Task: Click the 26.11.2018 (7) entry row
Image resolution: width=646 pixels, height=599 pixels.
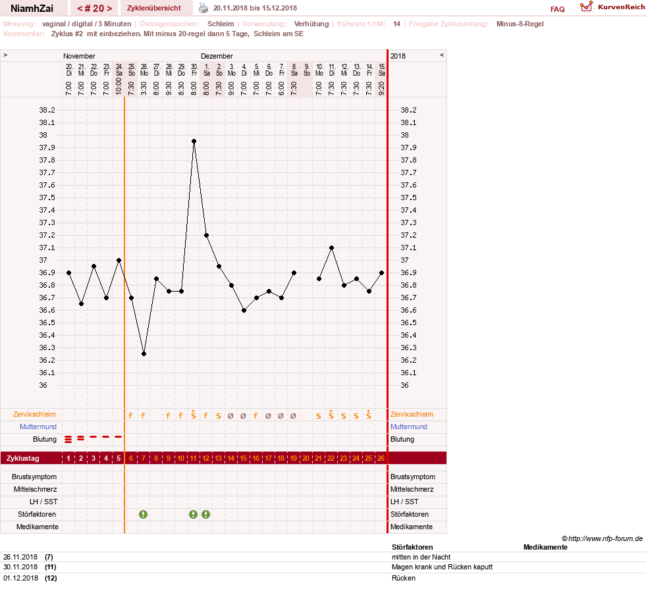Action: [323, 557]
